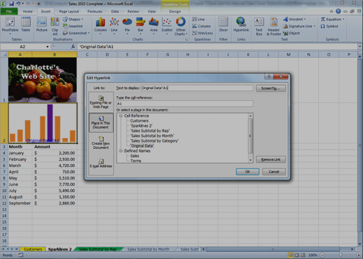Insert a Pie chart from ribbon
Screen dimensions: 363x259
pos(127,26)
